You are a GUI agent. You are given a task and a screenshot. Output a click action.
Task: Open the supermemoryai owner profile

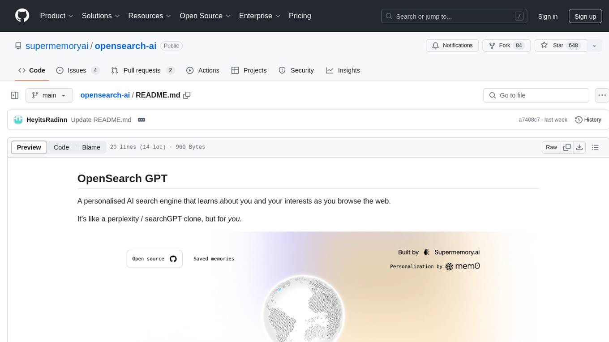point(57,46)
